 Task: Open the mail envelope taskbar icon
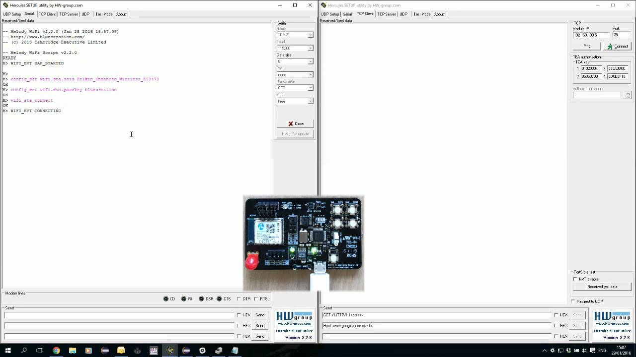(x=121, y=351)
